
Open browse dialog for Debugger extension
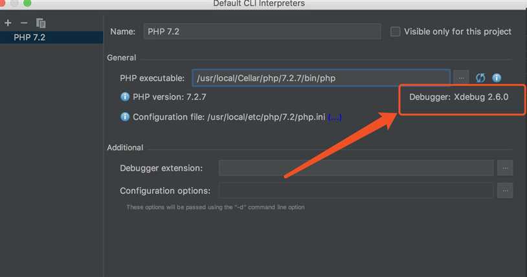(x=505, y=168)
